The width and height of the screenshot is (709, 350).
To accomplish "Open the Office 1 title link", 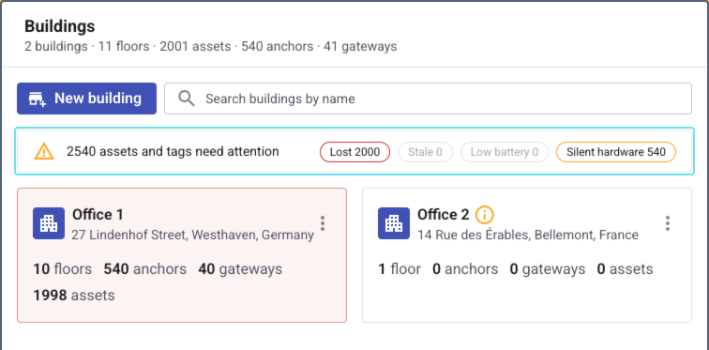I will (x=98, y=214).
